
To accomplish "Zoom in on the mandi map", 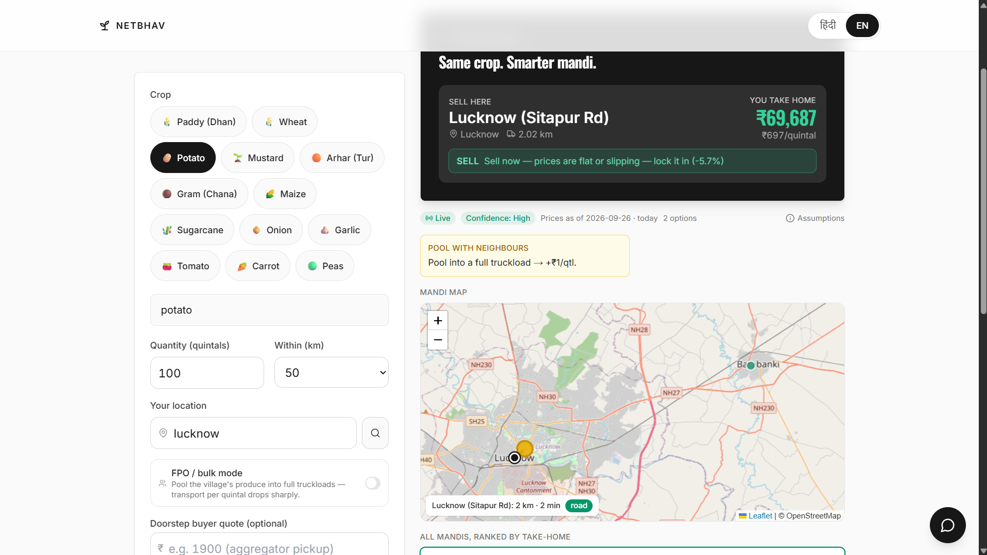I will pos(438,321).
